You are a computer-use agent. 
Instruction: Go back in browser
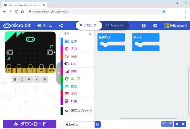(4, 12)
